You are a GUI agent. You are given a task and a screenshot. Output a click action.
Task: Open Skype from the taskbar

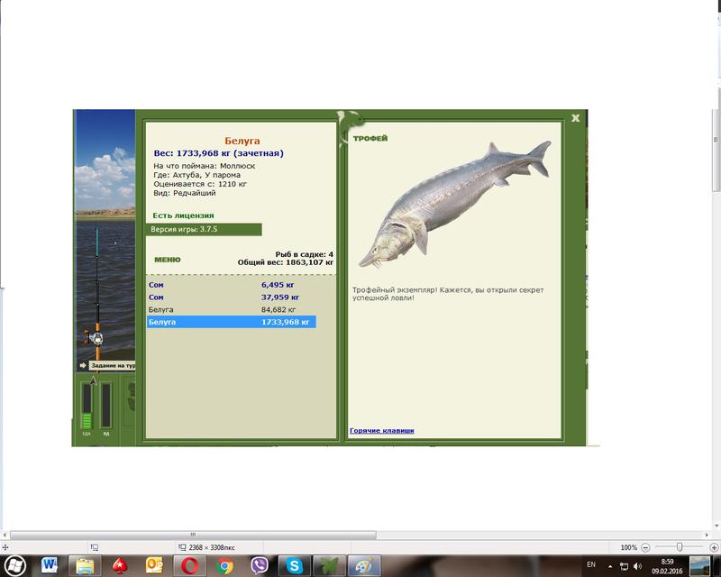pyautogui.click(x=295, y=565)
